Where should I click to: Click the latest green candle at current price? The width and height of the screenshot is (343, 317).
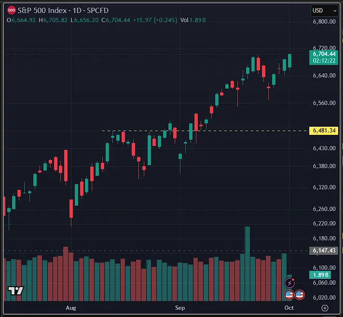tap(290, 61)
